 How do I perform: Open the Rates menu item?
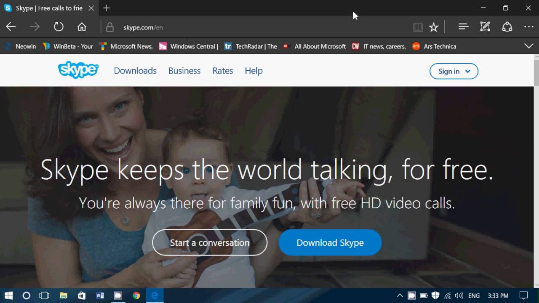click(x=223, y=71)
